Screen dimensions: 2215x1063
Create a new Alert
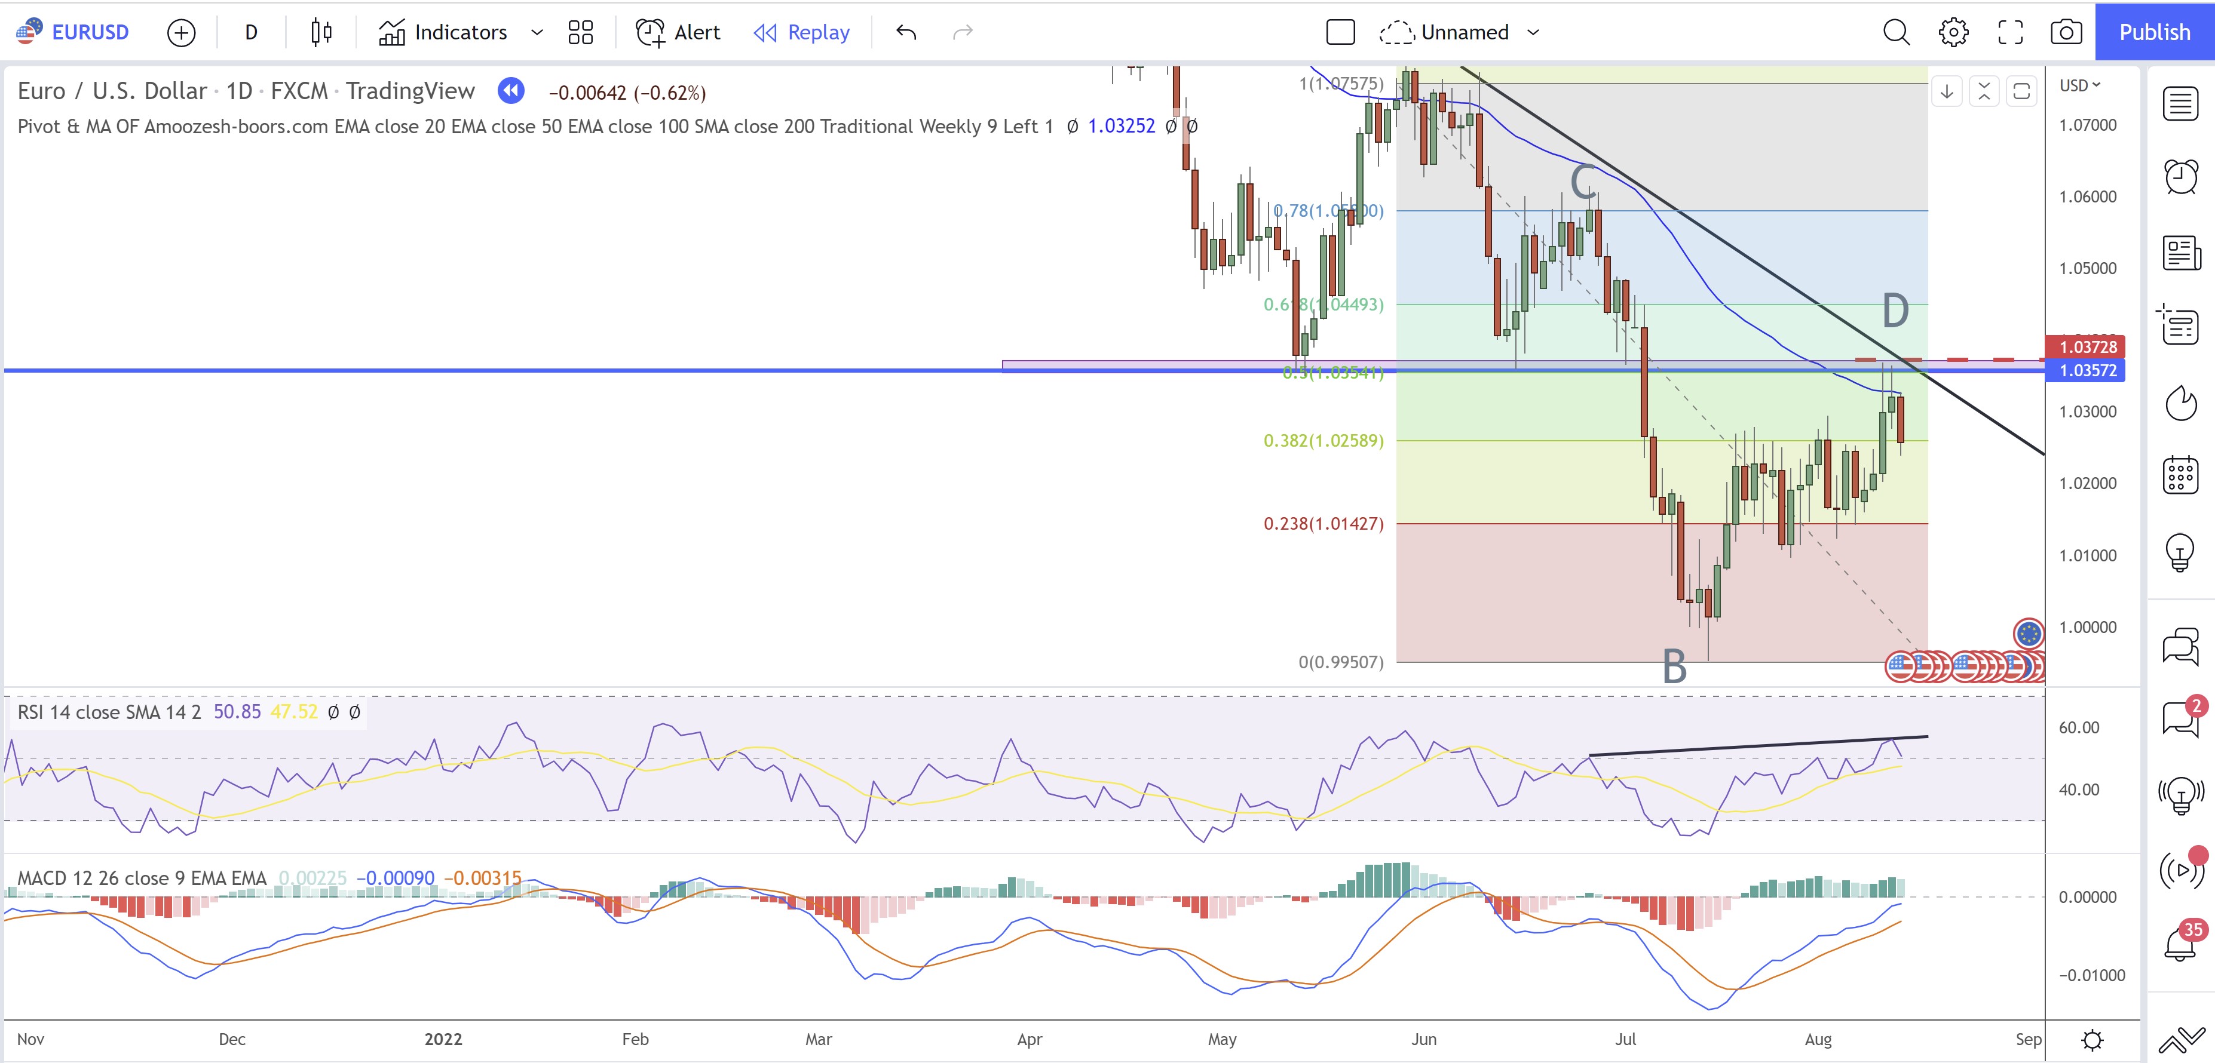678,33
